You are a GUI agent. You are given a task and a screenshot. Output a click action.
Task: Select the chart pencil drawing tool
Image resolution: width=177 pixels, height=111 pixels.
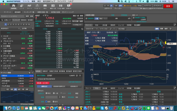click(x=111, y=29)
